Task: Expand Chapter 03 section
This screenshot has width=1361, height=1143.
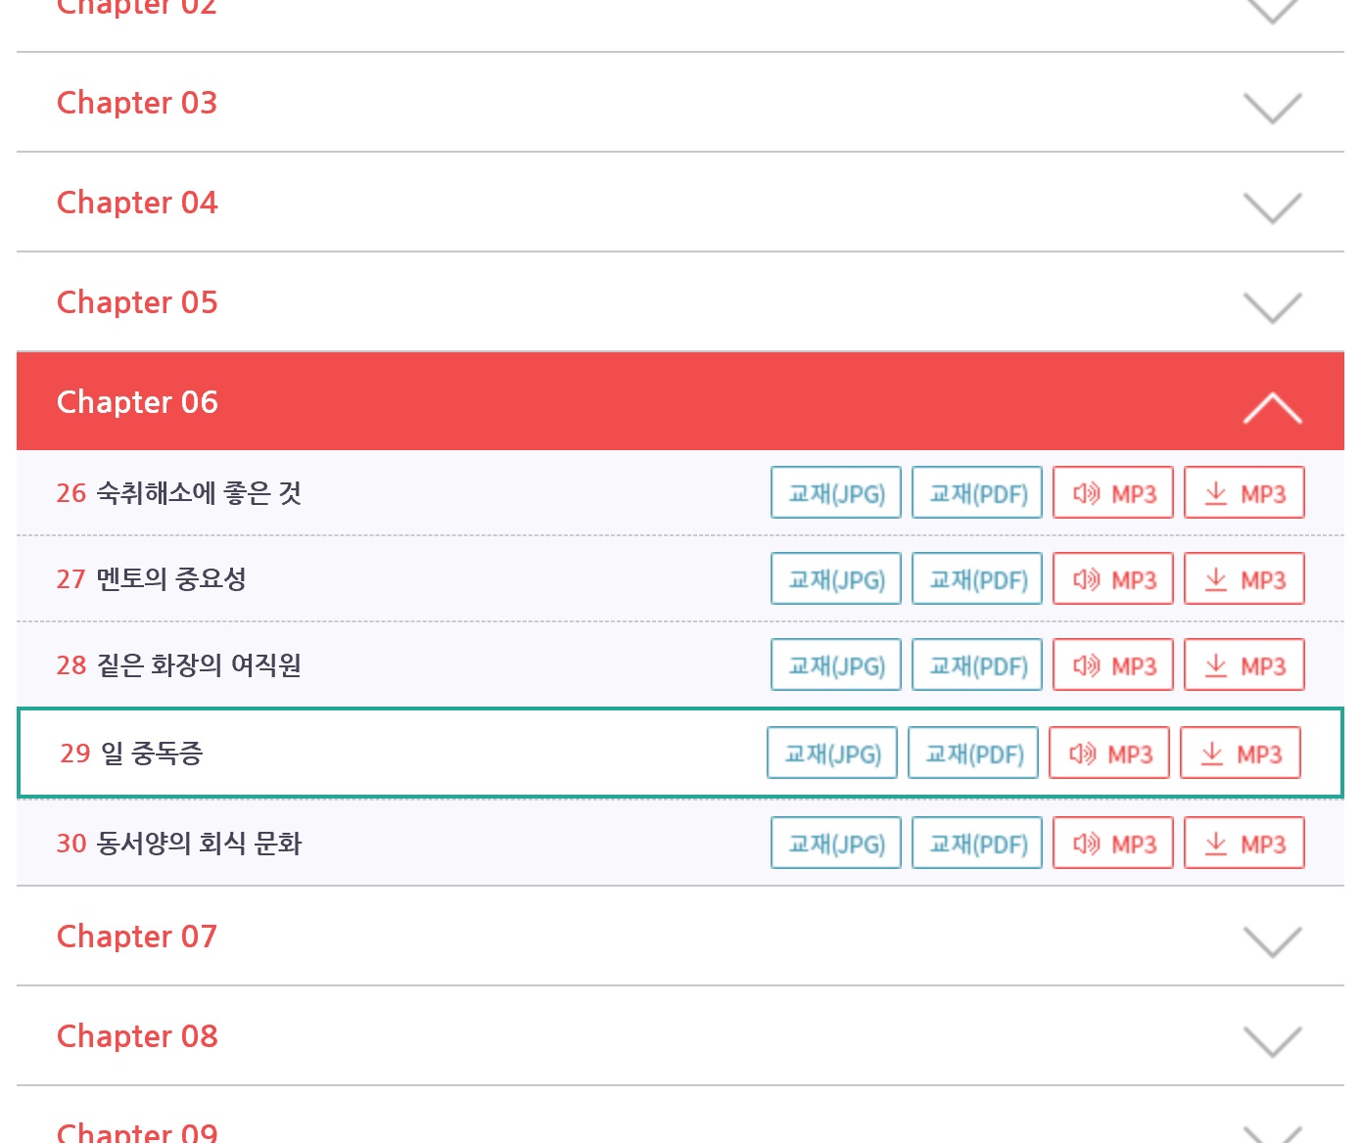Action: click(137, 103)
